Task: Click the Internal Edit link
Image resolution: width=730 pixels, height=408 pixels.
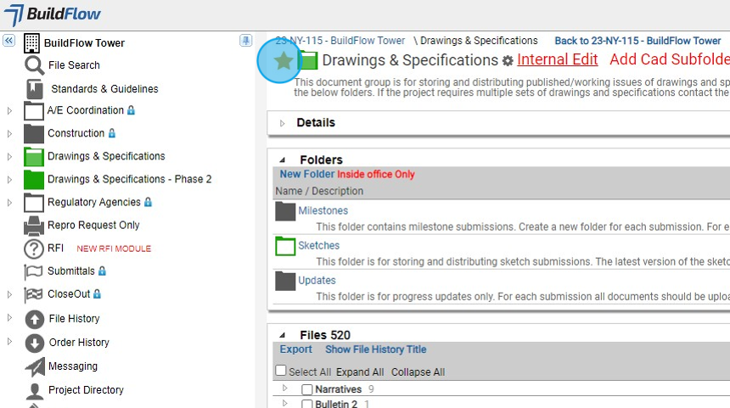Action: 558,59
